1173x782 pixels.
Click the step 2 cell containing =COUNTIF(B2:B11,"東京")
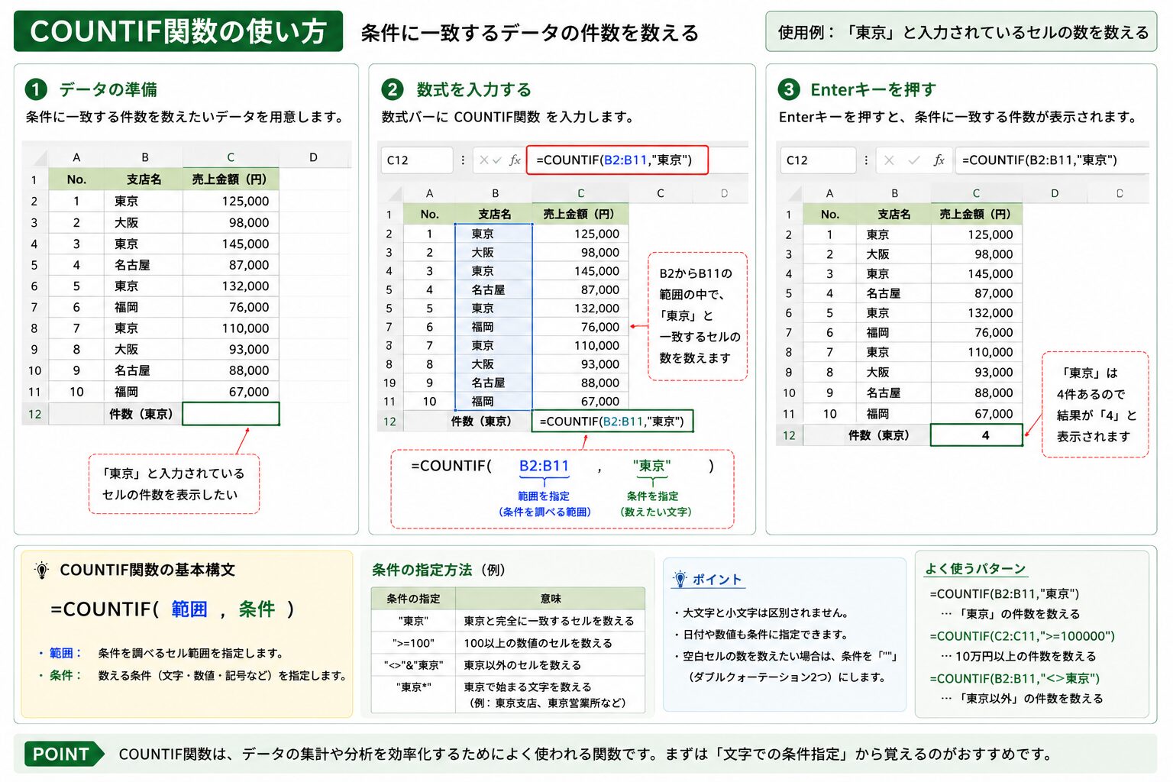coord(612,422)
